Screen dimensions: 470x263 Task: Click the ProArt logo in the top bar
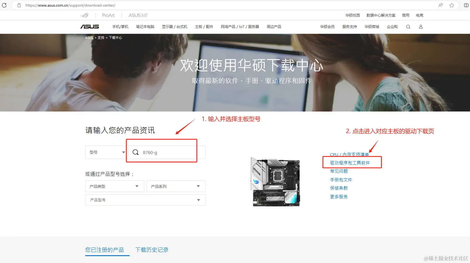coord(108,15)
